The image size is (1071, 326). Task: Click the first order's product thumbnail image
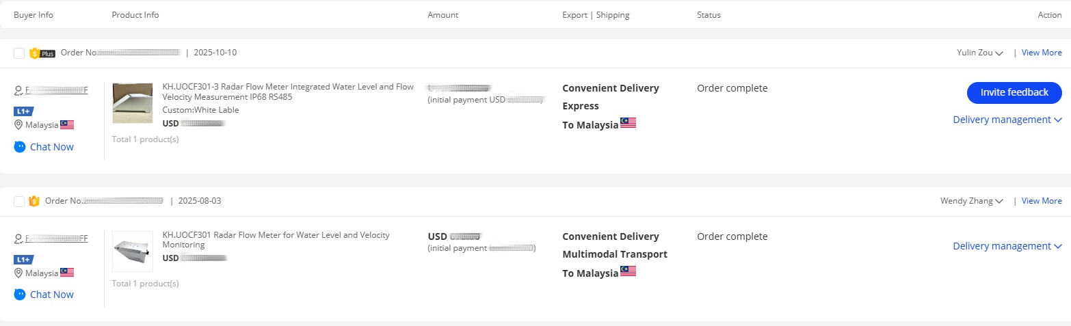(x=133, y=103)
